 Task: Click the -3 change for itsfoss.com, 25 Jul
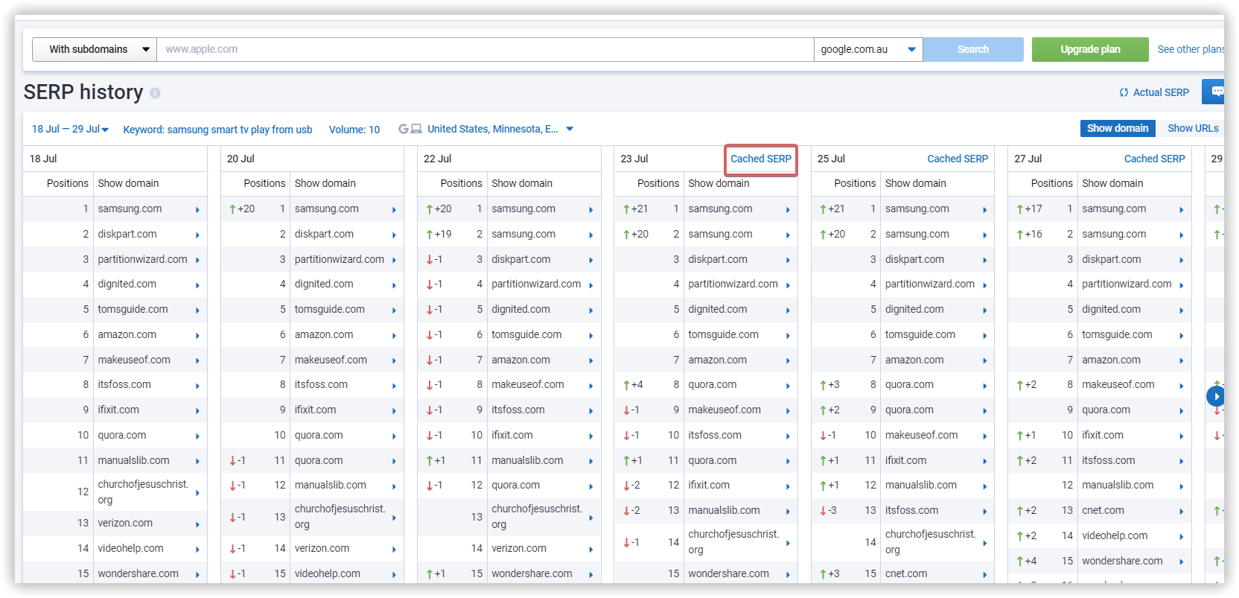828,511
